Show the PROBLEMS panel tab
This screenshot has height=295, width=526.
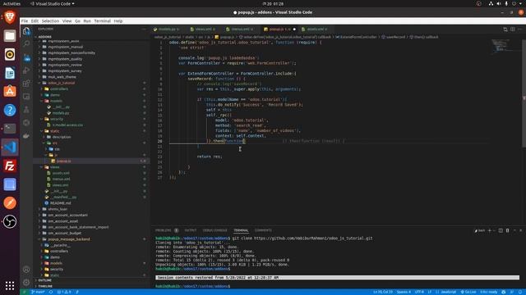click(x=164, y=230)
